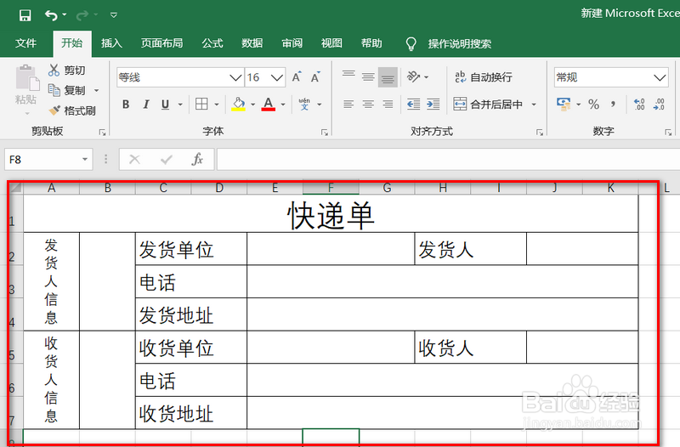Image resolution: width=680 pixels, height=447 pixels.
Task: Click the center horizontally icon
Action: pyautogui.click(x=368, y=104)
